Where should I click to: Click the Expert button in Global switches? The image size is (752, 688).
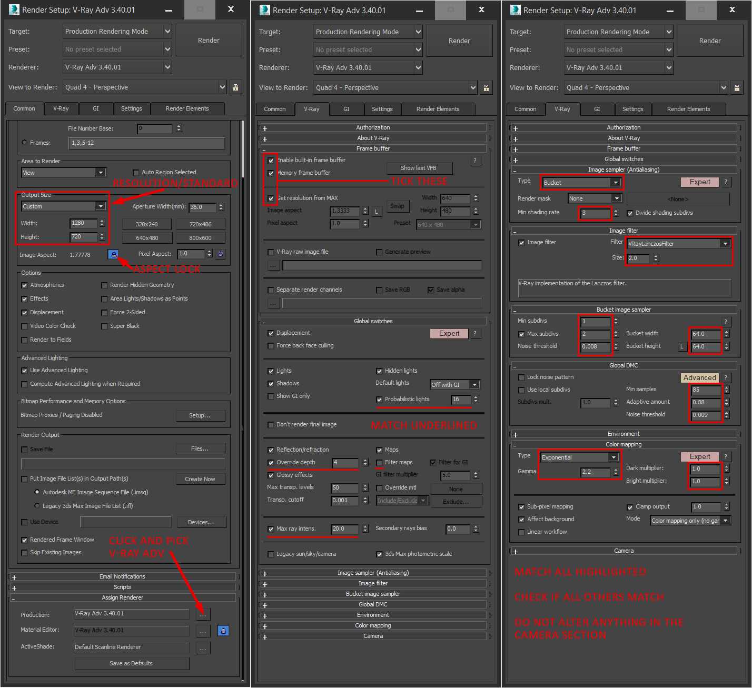(449, 333)
